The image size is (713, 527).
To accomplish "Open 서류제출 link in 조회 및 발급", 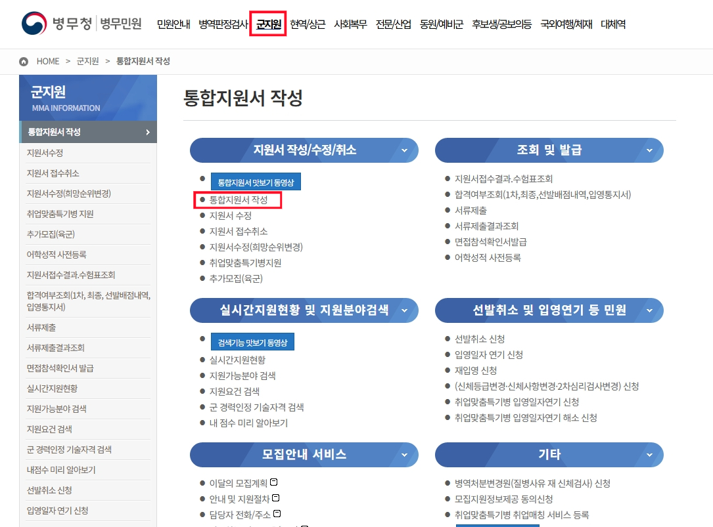I will [471, 211].
